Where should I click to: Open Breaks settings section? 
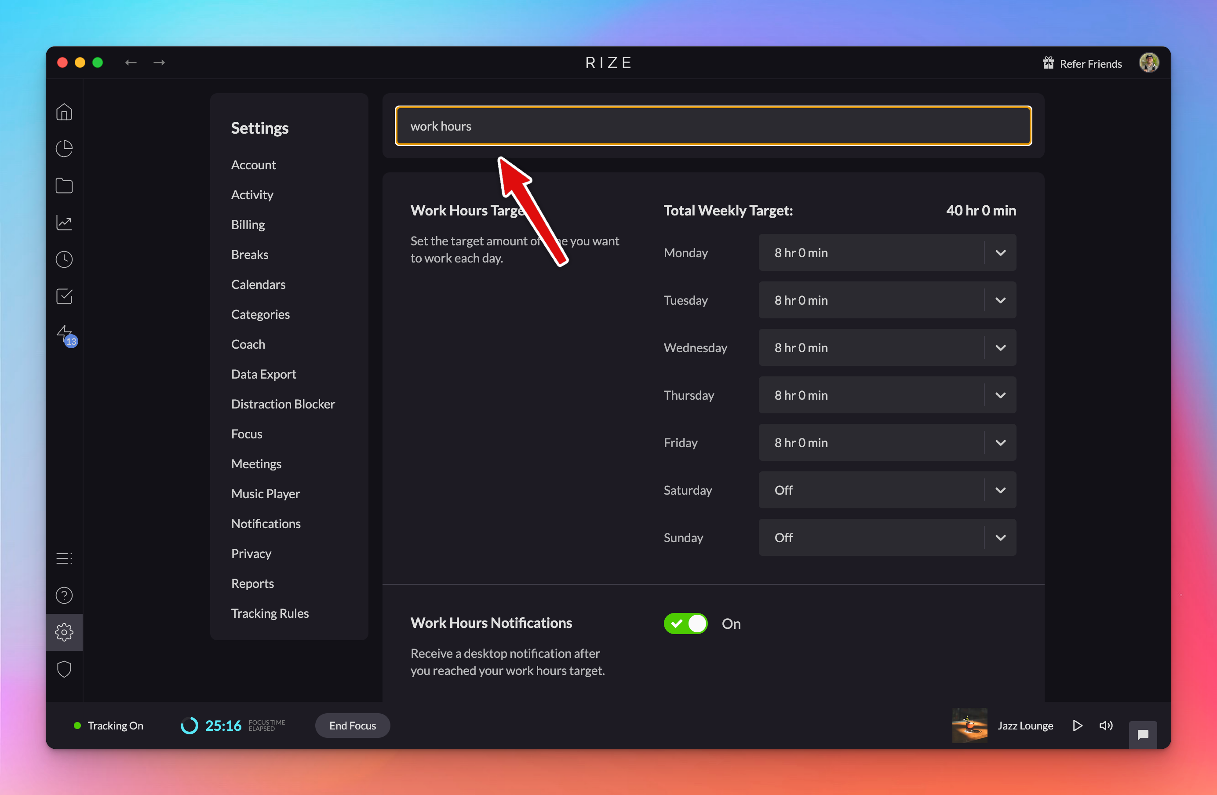250,255
